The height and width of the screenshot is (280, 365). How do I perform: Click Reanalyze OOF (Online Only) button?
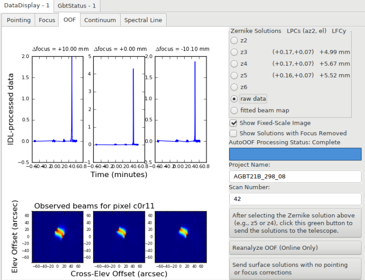[x=295, y=248]
